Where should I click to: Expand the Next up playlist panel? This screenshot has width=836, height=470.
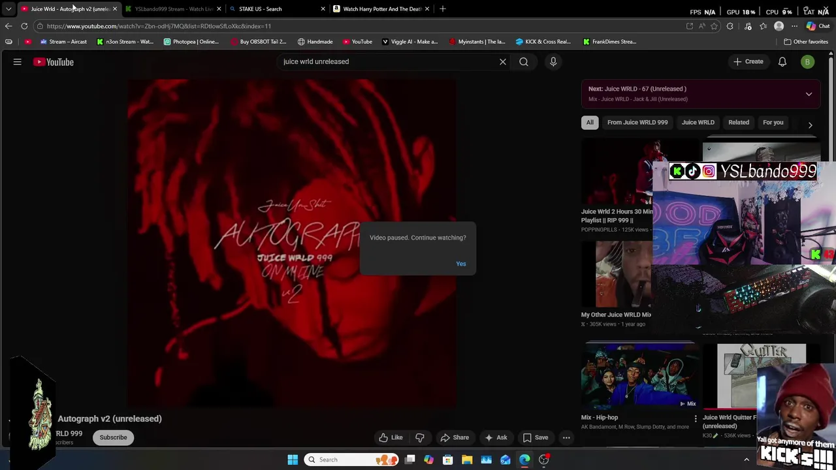[x=809, y=94]
